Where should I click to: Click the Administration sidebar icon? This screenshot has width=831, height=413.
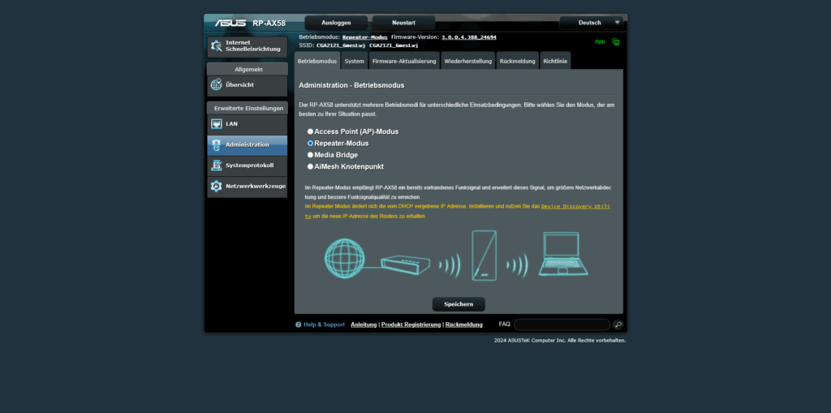[x=216, y=145]
